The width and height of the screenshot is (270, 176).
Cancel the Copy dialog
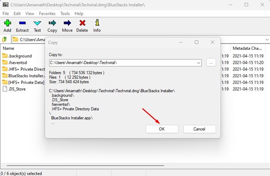[199, 129]
